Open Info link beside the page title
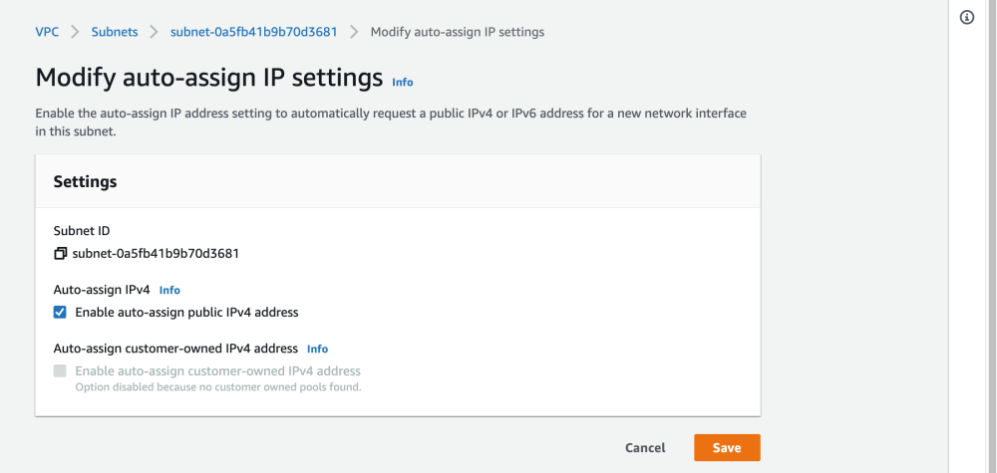 (402, 83)
